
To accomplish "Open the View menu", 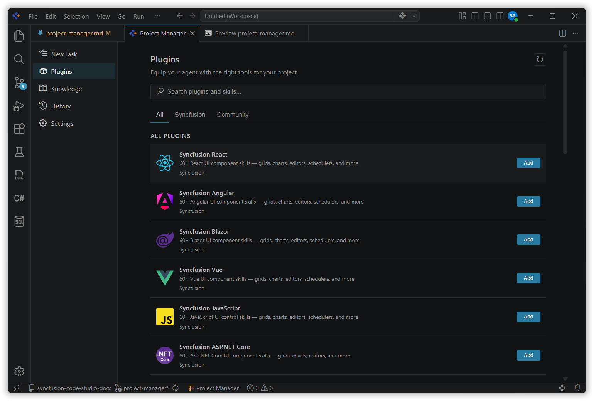I will click(x=103, y=16).
